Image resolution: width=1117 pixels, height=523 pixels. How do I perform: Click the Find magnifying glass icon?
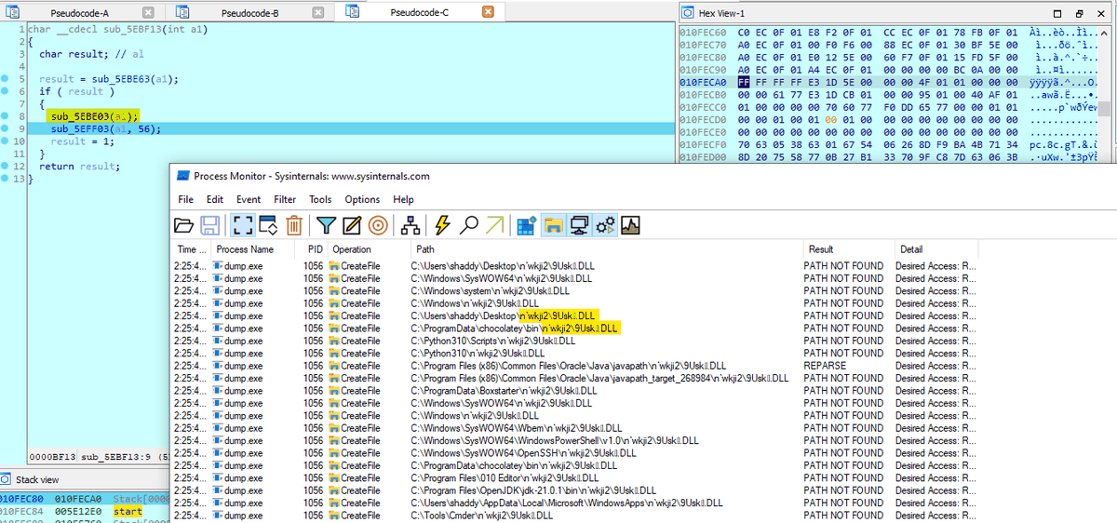pos(469,224)
